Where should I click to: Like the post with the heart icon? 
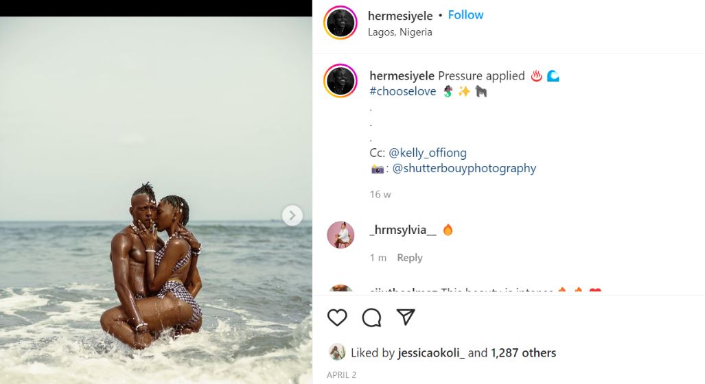[337, 317]
